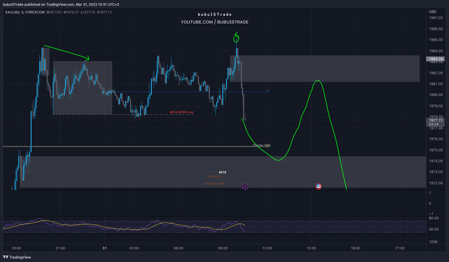Click the 1985.00 price axis label
This screenshot has width=449, height=262.
tap(436, 40)
